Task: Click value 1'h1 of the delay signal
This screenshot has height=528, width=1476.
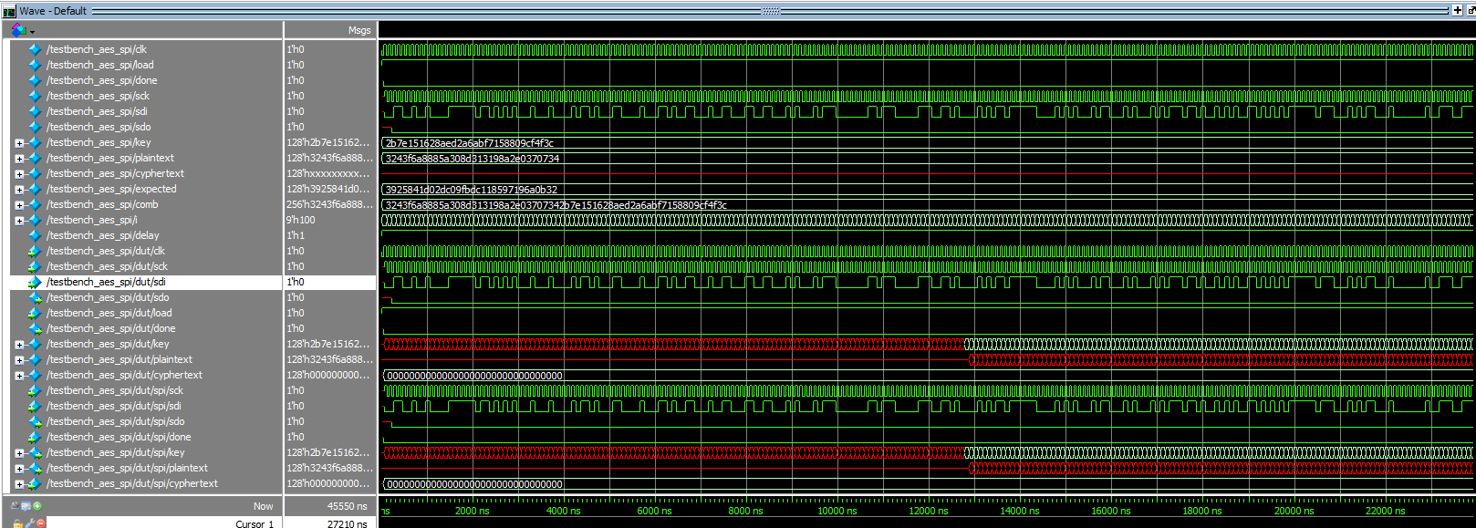Action: (296, 235)
